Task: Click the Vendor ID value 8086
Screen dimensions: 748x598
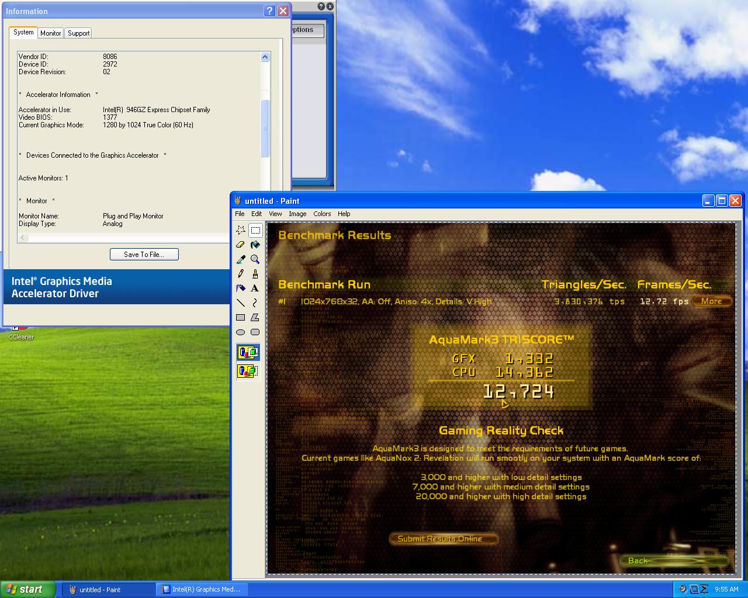Action: tap(110, 57)
